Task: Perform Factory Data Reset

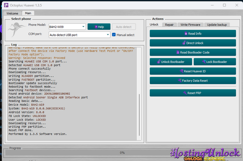Action: [193, 80]
